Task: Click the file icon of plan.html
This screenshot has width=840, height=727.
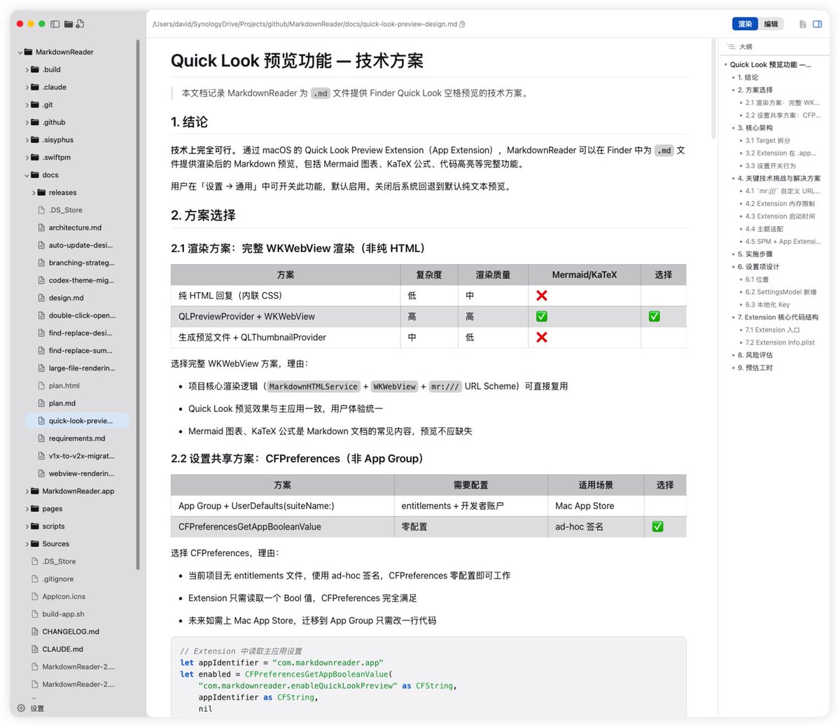Action: click(41, 386)
